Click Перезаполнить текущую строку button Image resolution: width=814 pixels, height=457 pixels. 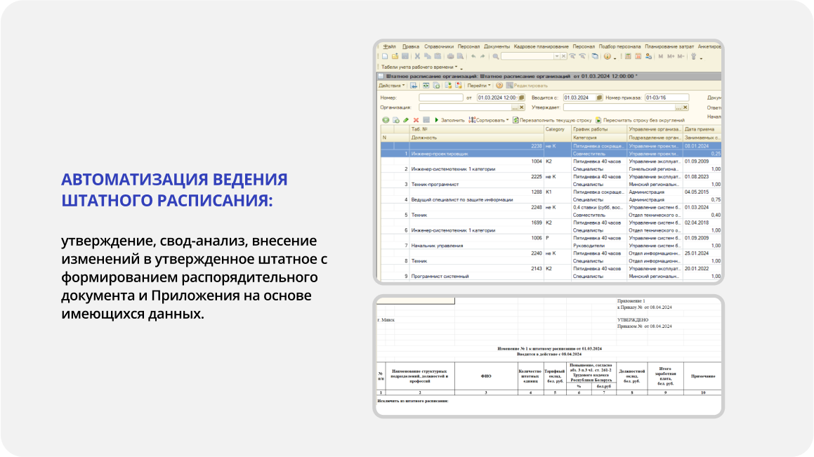552,120
